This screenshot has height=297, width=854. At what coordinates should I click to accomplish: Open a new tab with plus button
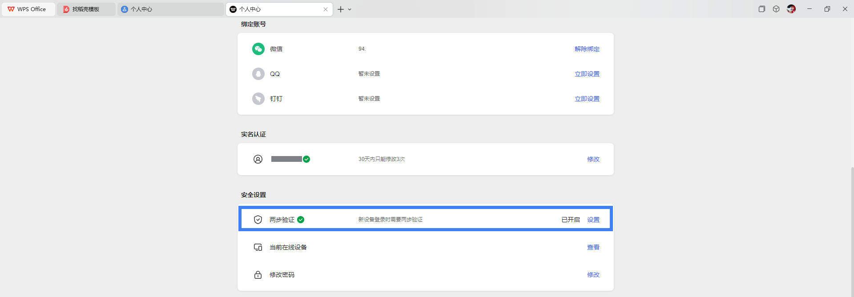341,9
